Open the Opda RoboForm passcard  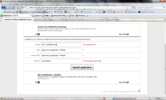45,16
